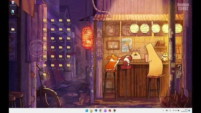
Task: Select the 12 - Flying folder
Action: [x=68, y=40]
